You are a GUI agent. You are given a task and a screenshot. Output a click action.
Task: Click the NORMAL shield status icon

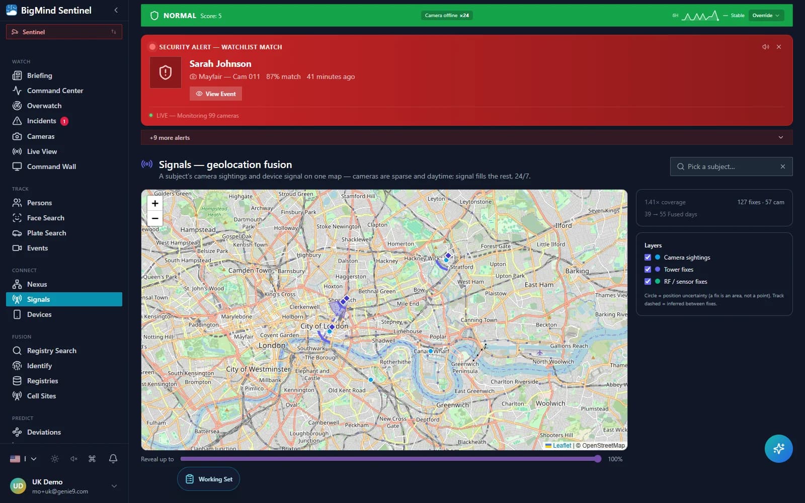(154, 16)
